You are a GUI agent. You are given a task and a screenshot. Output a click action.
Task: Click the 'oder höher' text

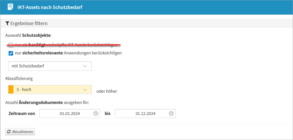click(107, 91)
